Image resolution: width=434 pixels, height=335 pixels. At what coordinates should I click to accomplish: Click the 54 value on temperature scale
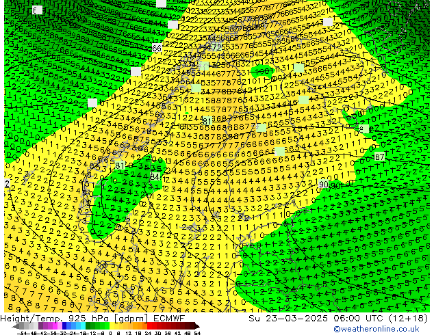[x=197, y=333]
